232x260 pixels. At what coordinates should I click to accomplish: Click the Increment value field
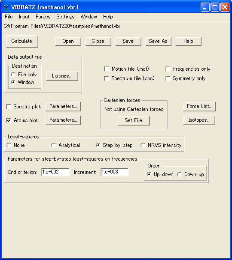(114, 172)
